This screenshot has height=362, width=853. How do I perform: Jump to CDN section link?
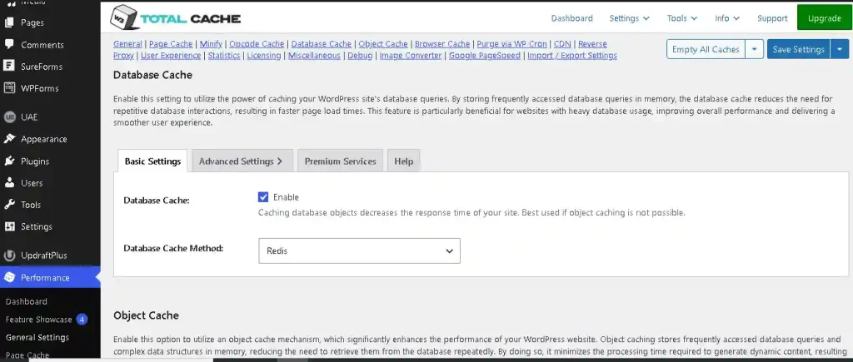coord(562,44)
